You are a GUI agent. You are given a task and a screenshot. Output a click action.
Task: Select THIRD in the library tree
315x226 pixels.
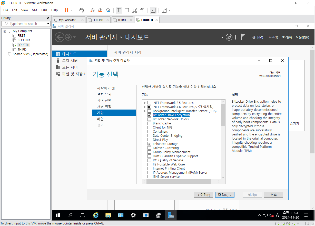tap(22, 50)
